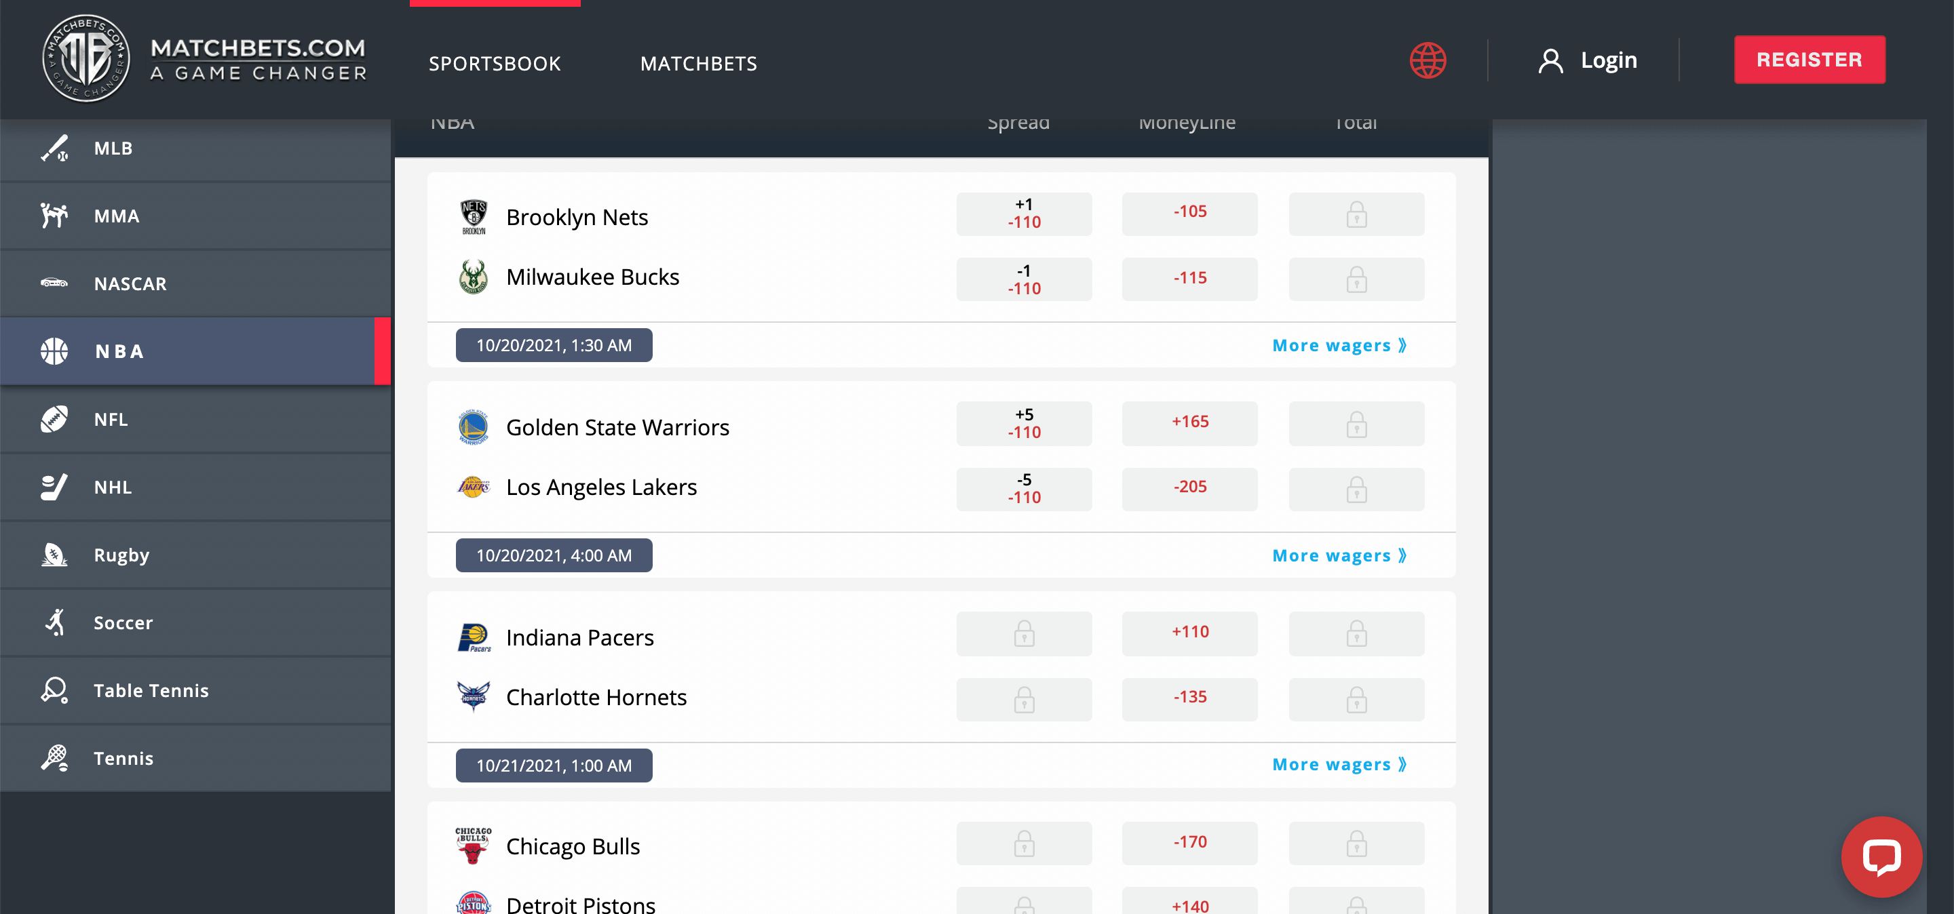Select the MLB baseball bat icon

[x=54, y=148]
